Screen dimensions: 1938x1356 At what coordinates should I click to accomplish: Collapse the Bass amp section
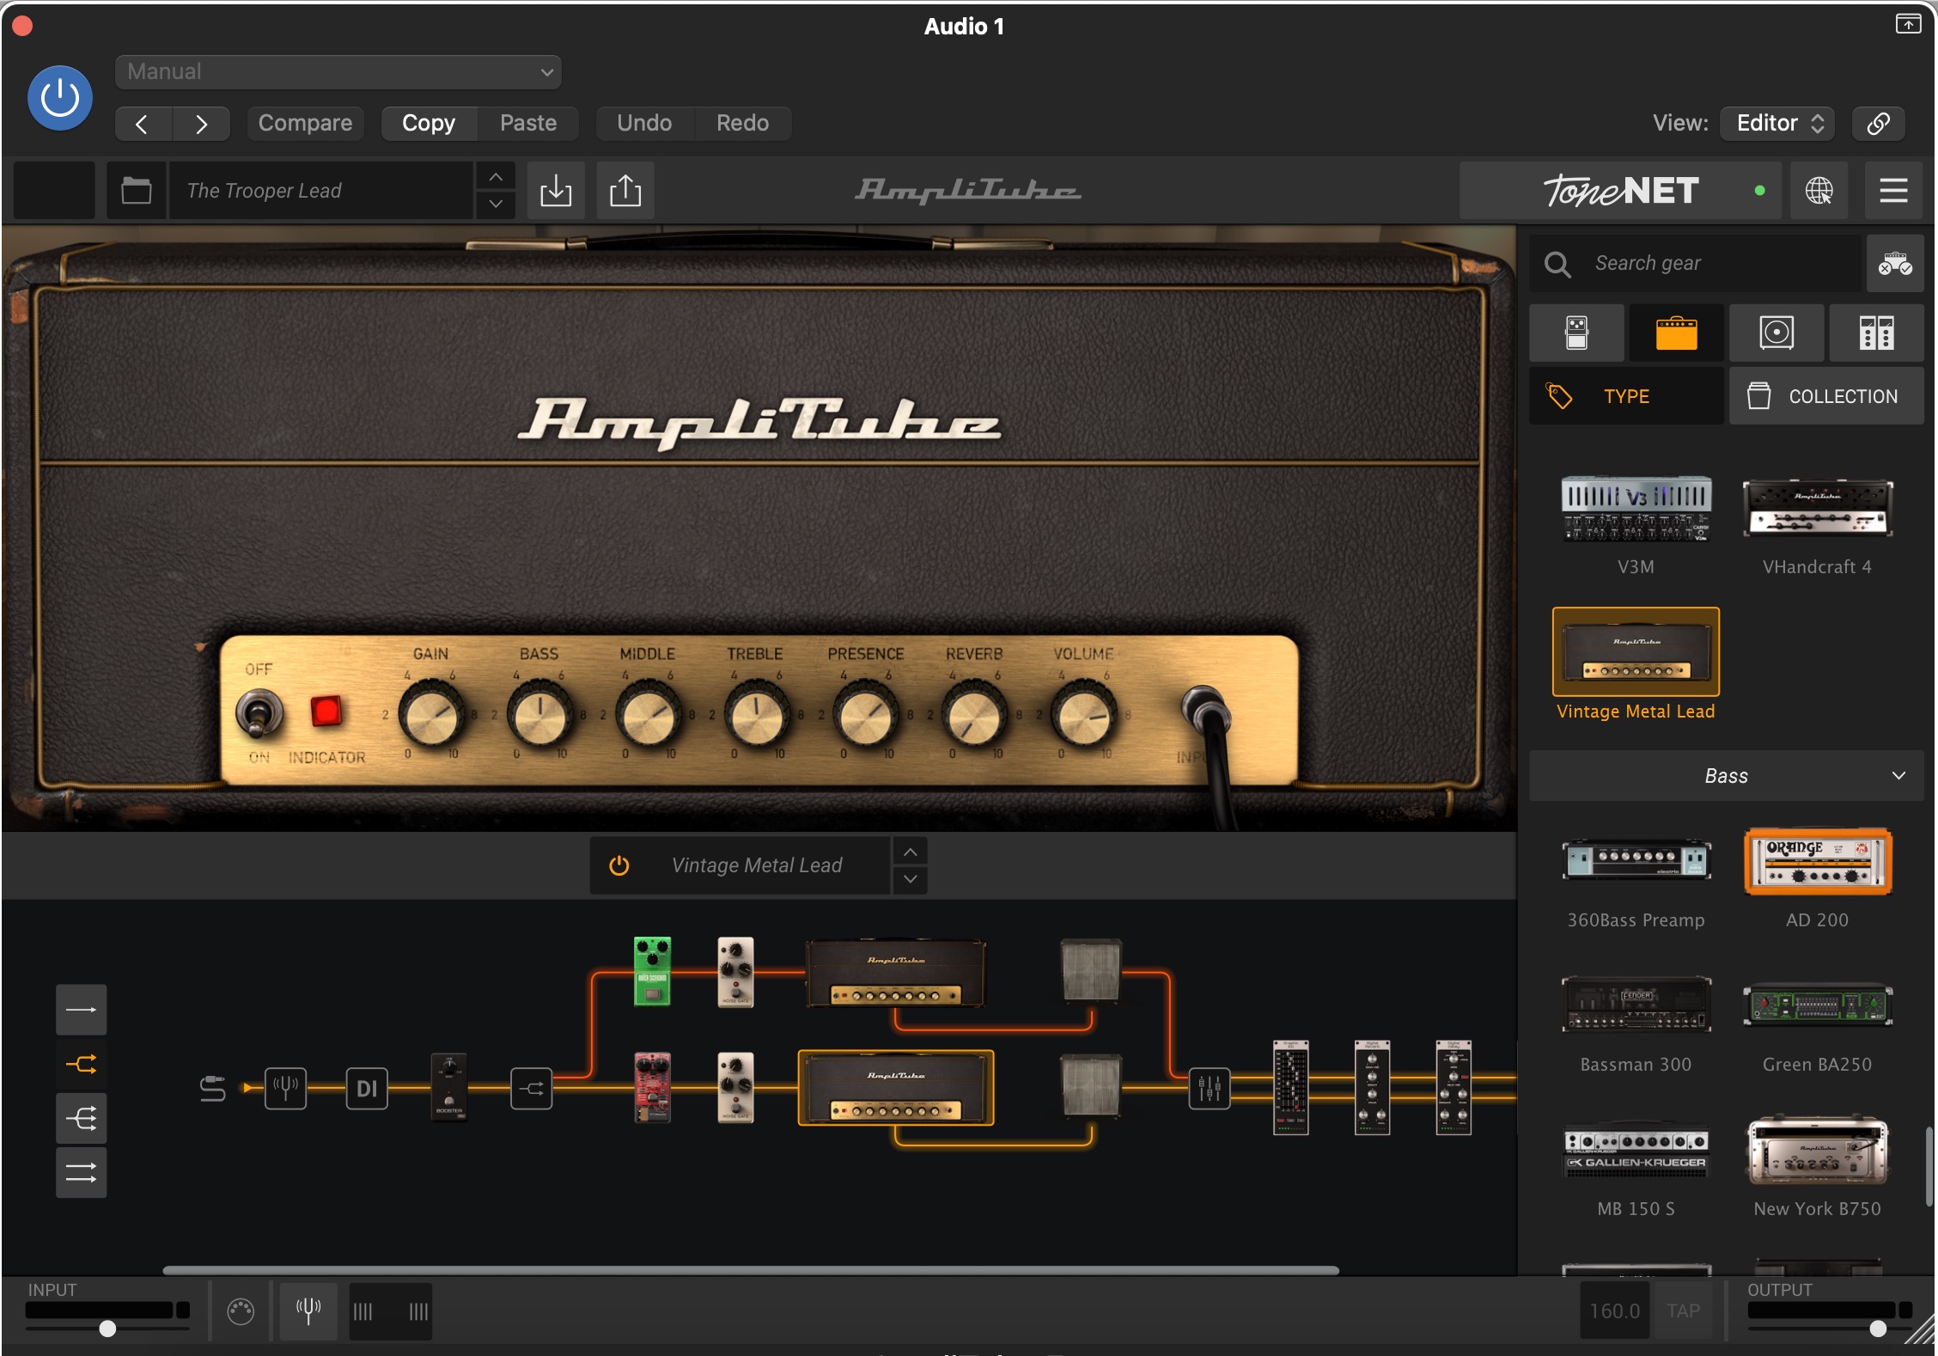coord(1726,776)
